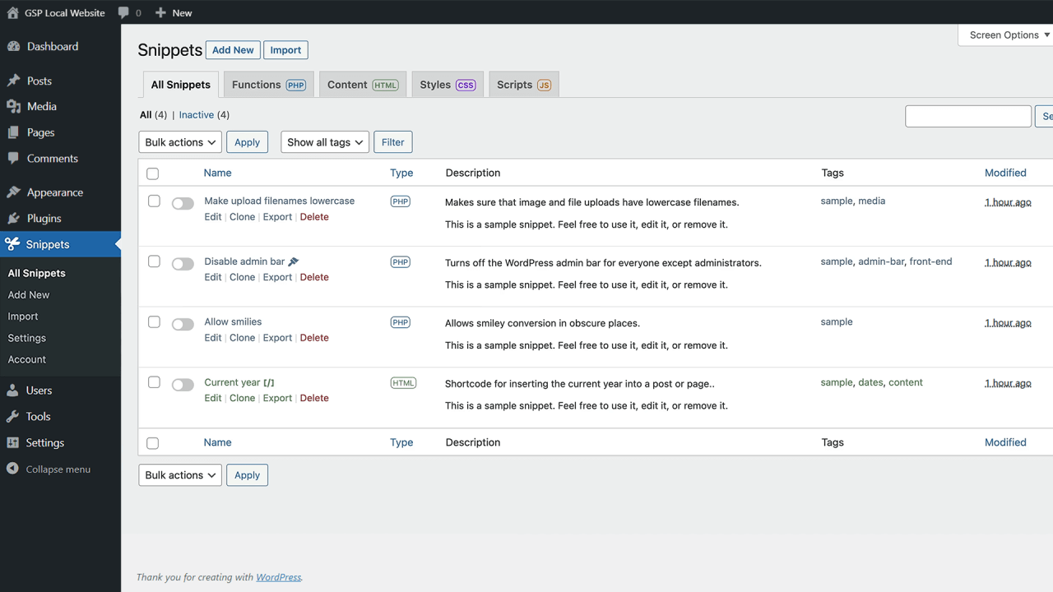Open Media via its sidebar icon

(x=13, y=107)
